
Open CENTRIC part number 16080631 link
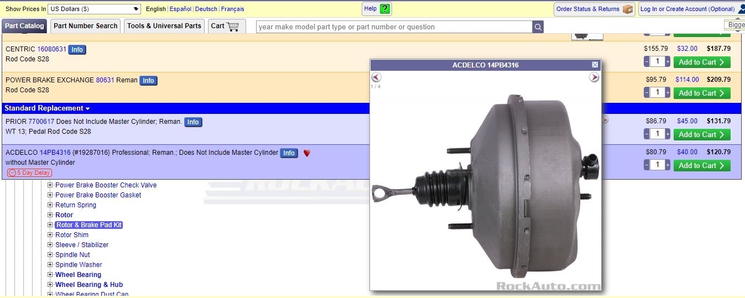51,49
